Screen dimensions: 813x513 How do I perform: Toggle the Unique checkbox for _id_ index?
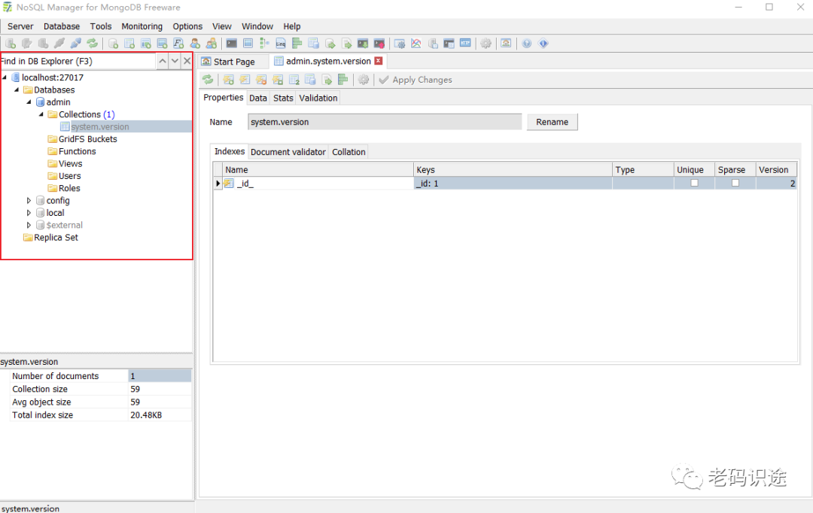click(694, 183)
